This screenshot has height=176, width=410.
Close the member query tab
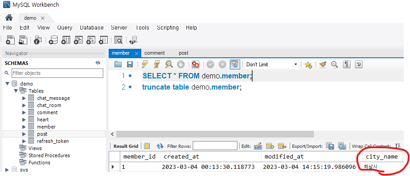pos(136,53)
